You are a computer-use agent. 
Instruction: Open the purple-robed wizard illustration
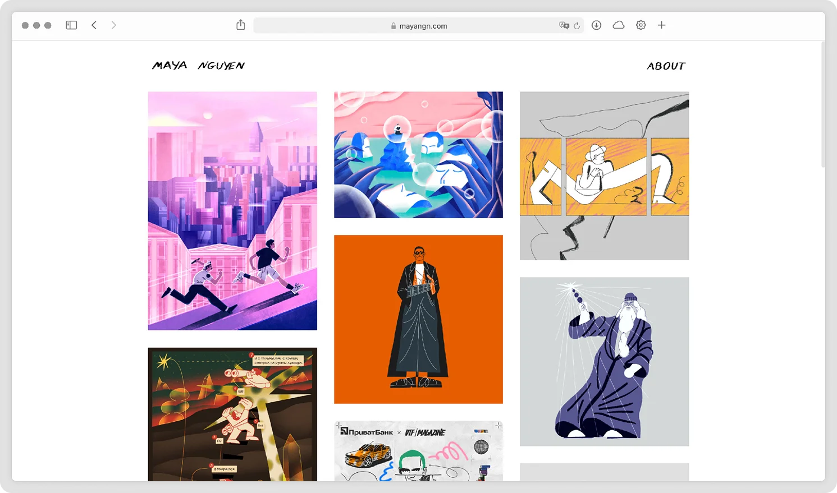click(604, 362)
